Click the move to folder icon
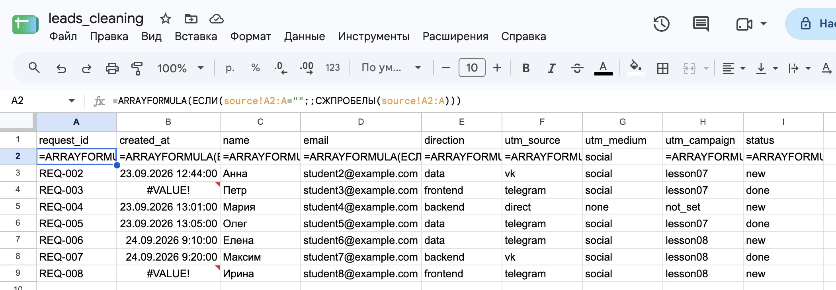Viewport: 836px width, 290px height. coord(191,19)
